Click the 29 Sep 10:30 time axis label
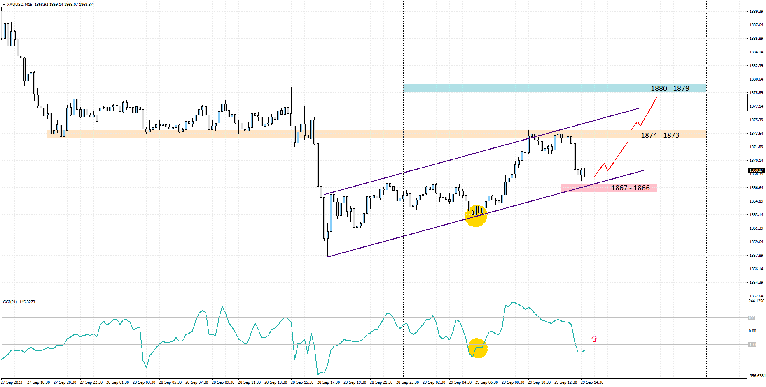This screenshot has height=387, width=766. (539, 382)
